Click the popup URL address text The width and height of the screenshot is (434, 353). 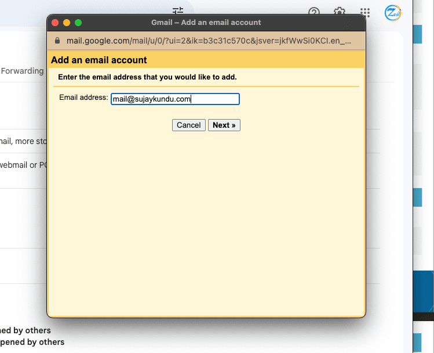pyautogui.click(x=209, y=41)
